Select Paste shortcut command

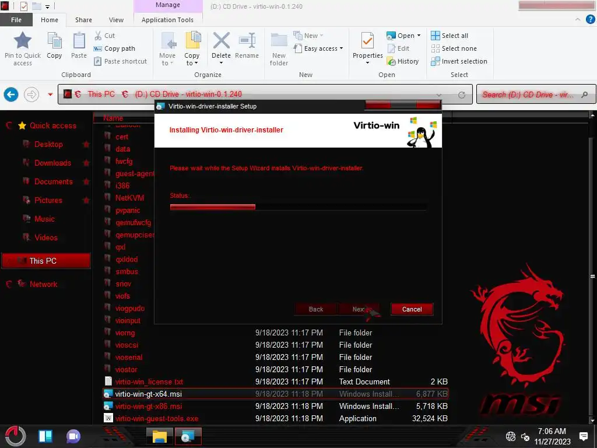tap(120, 61)
